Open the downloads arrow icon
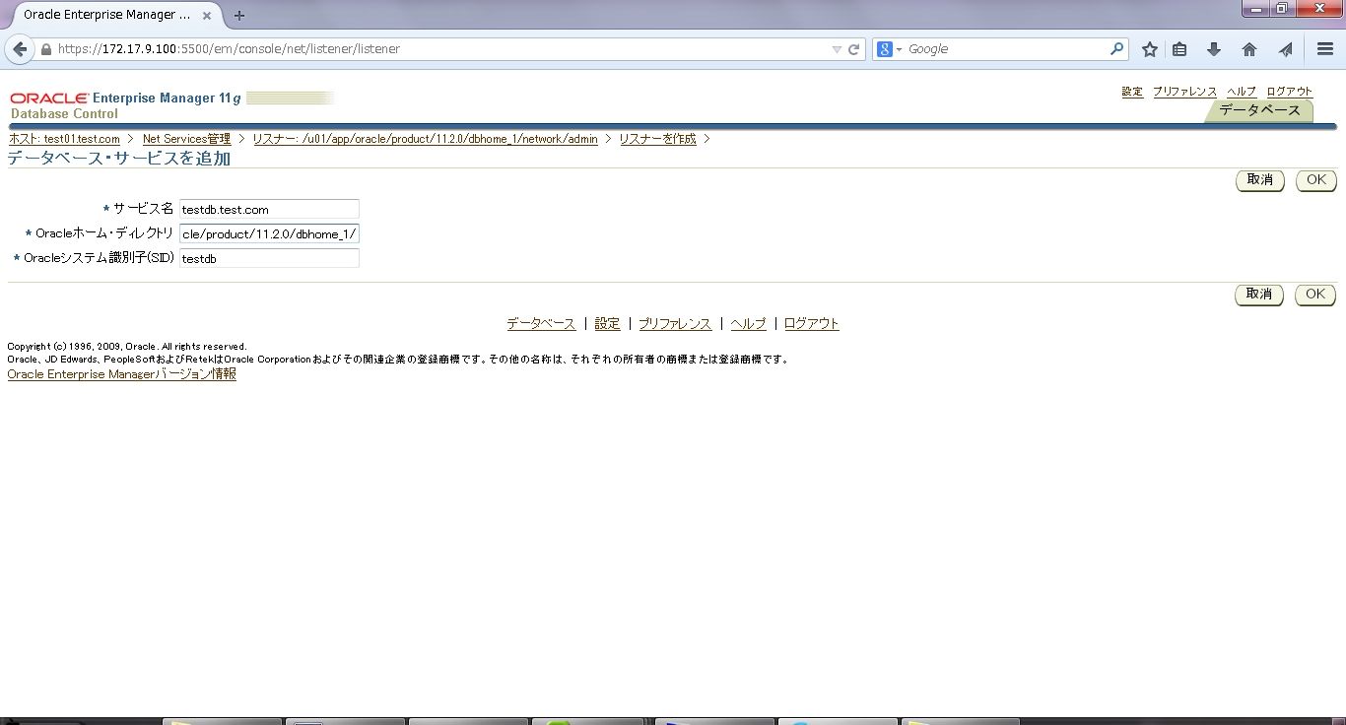The width and height of the screenshot is (1346, 725). coord(1214,49)
